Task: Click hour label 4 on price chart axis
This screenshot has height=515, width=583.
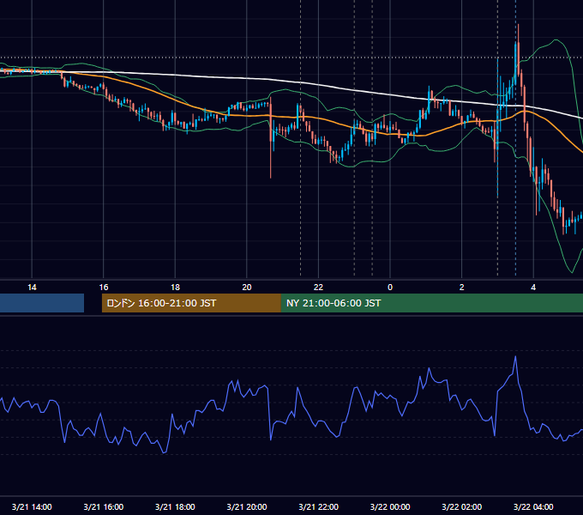Action: pyautogui.click(x=533, y=288)
